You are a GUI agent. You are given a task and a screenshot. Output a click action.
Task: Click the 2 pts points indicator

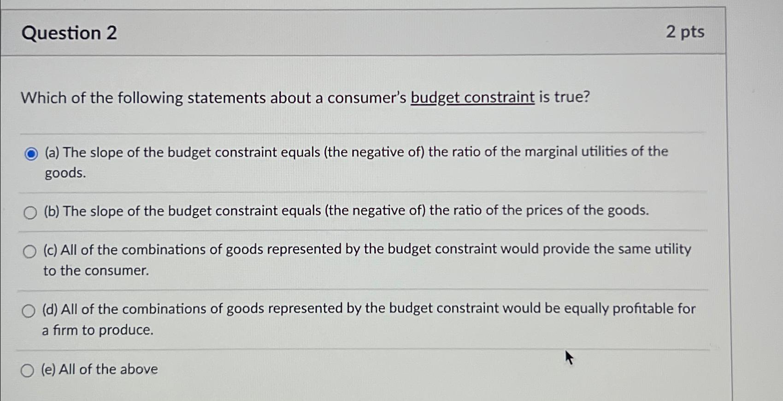[684, 32]
